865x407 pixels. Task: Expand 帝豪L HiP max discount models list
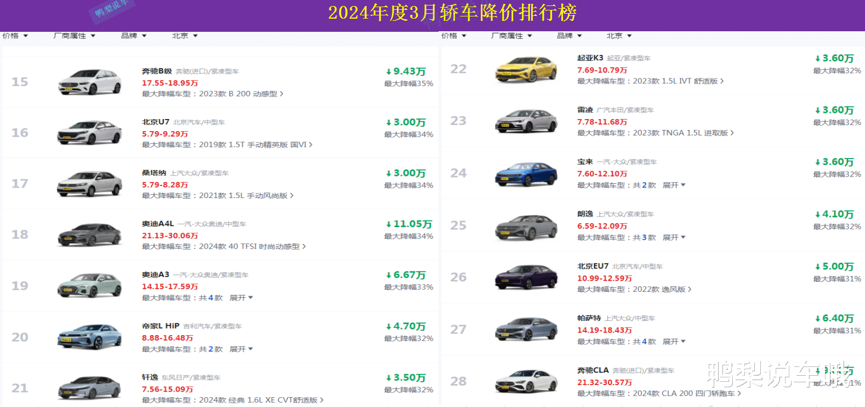pos(241,349)
